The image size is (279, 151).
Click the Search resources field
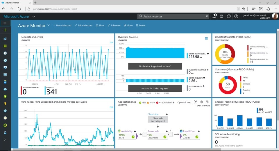tap(174, 16)
